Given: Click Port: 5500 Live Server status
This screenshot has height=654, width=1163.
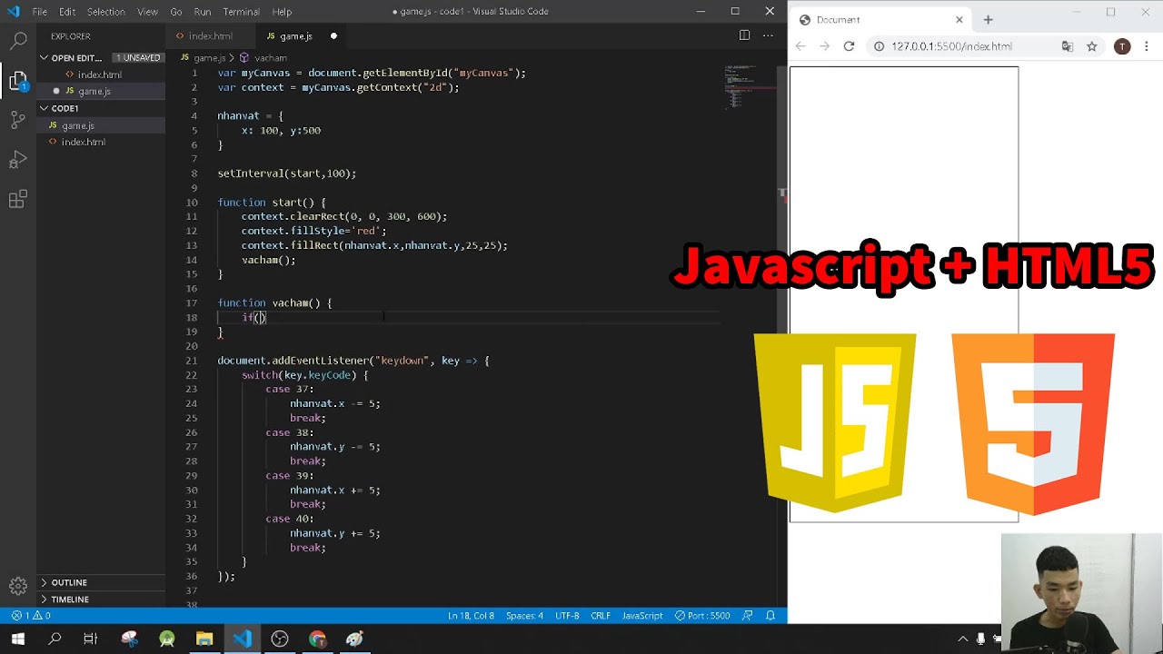Looking at the screenshot, I should 702,616.
